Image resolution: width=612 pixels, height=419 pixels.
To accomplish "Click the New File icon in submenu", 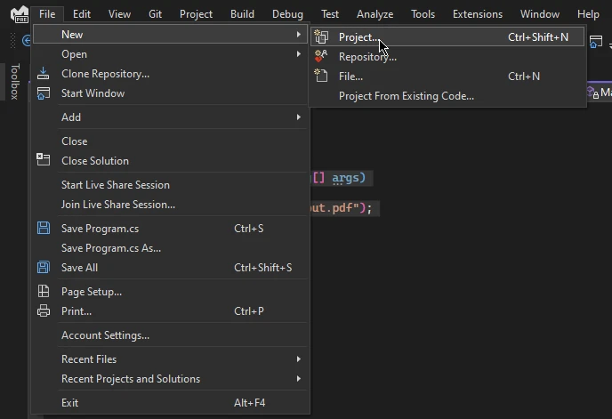I will (322, 77).
